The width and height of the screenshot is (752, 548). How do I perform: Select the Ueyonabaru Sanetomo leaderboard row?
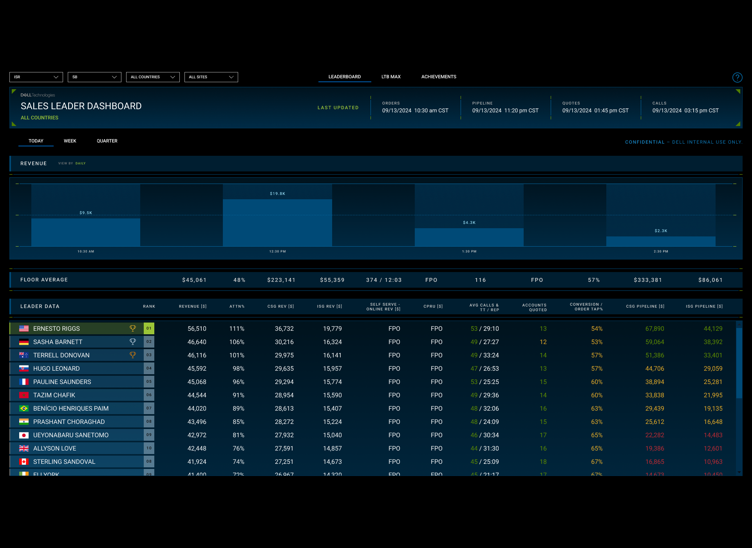click(372, 435)
